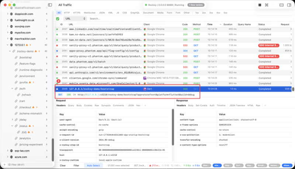This screenshot has width=295, height=169.
Task: Click the link icon beside /bootstrap
Action: (16, 57)
